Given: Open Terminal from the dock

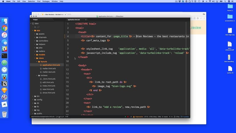Looking at the screenshot, I should (4, 56).
